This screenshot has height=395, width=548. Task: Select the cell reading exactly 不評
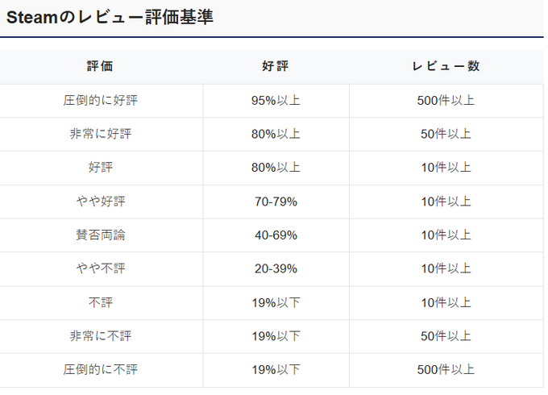[x=101, y=302]
